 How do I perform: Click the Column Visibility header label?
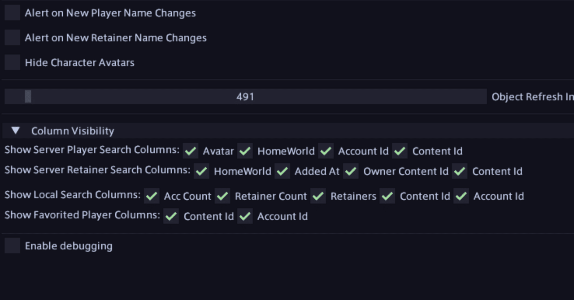point(73,131)
